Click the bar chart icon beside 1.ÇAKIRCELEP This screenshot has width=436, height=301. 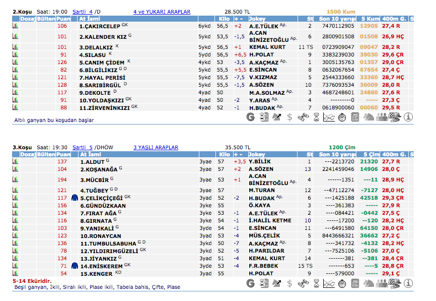[x=15, y=26]
